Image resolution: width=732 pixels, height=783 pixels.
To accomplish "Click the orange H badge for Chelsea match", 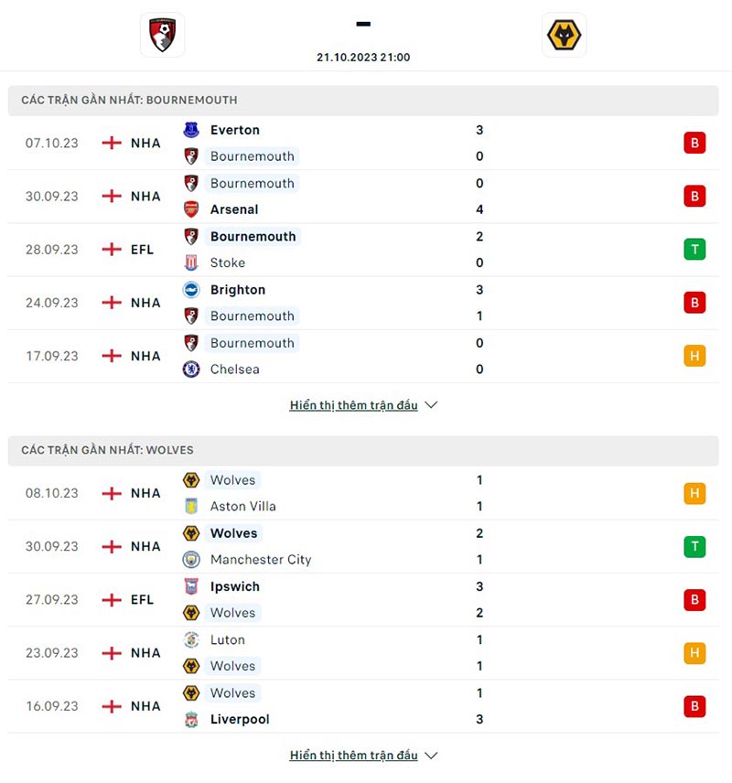I will pyautogui.click(x=694, y=356).
